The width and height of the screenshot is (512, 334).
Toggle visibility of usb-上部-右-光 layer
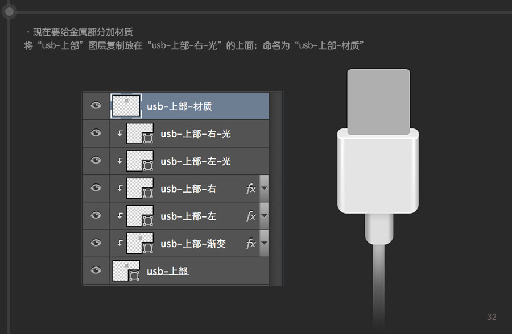tap(96, 133)
